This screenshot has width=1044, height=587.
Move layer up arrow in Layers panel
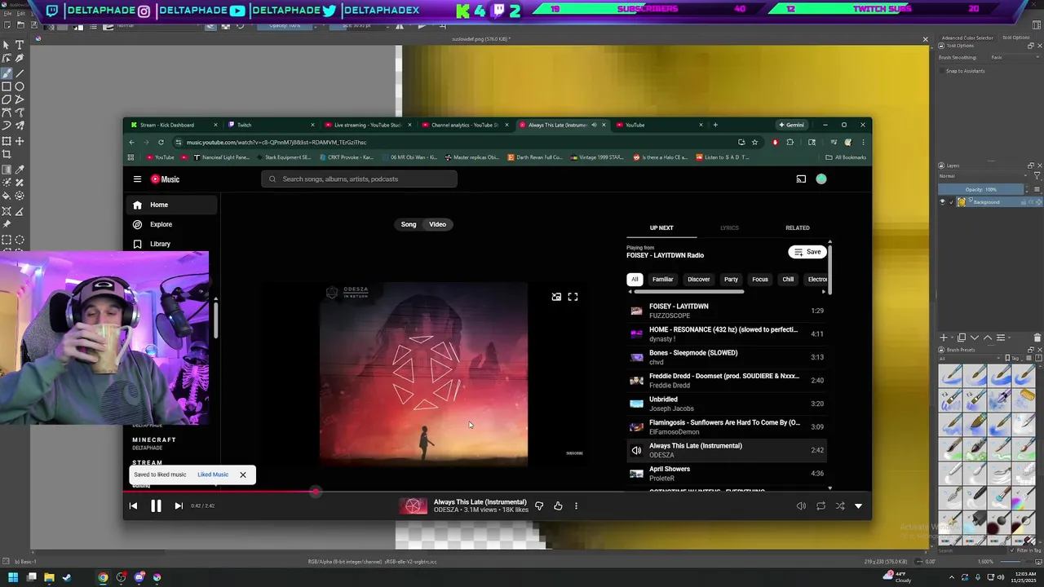coord(988,337)
